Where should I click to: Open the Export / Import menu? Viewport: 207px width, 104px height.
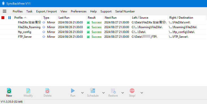click(x=46, y=11)
